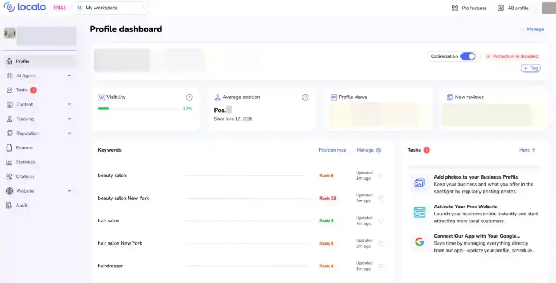Open the Pro features grid icon
This screenshot has width=556, height=283.
(455, 8)
